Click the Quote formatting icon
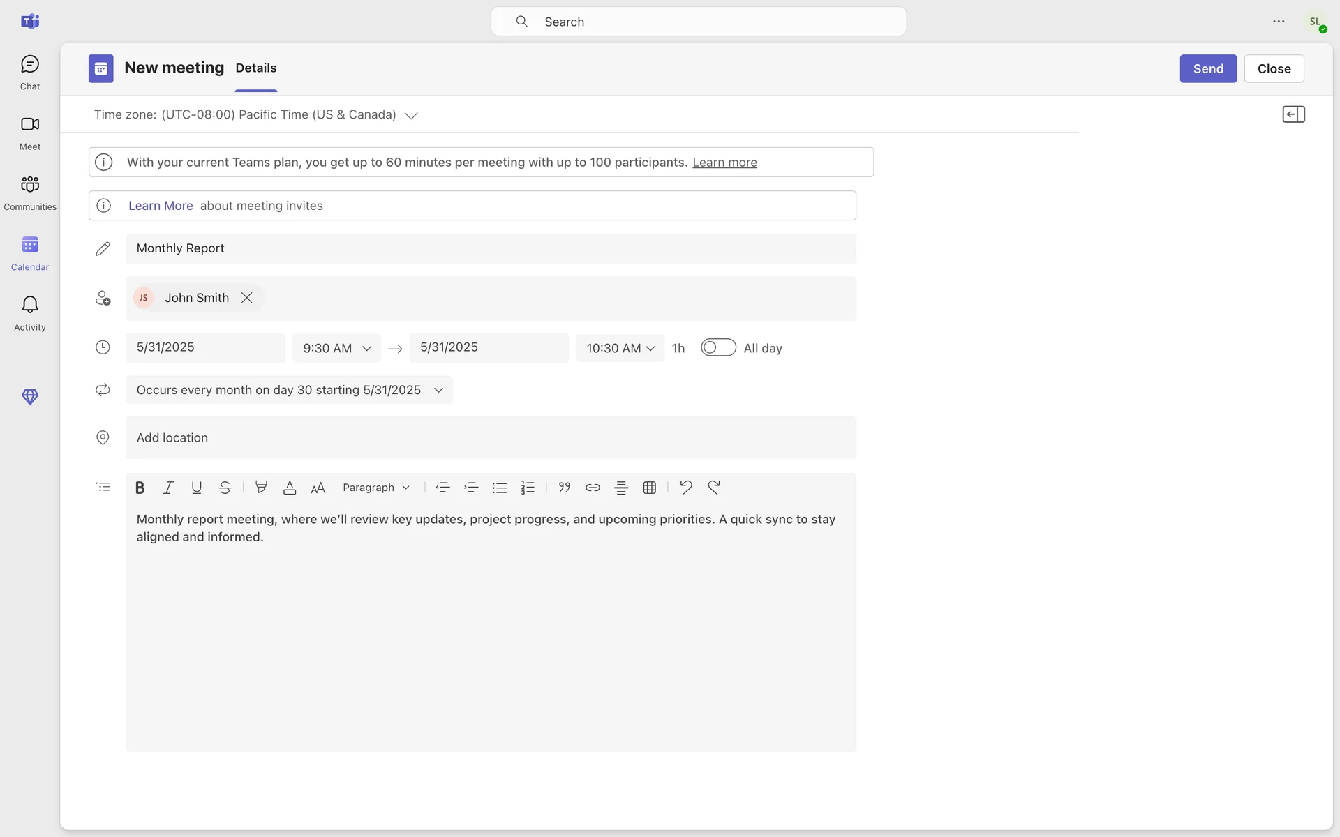This screenshot has height=837, width=1340. coord(564,488)
